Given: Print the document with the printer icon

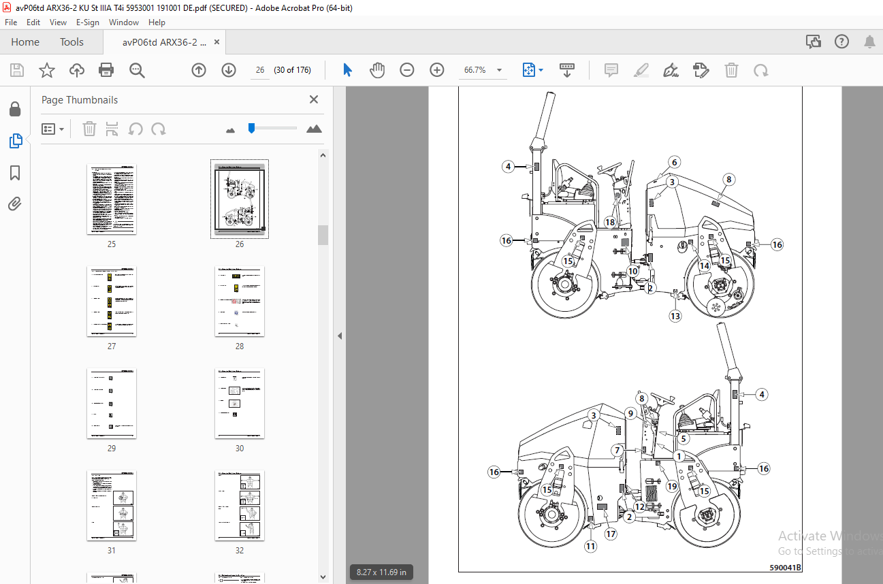Looking at the screenshot, I should click(106, 70).
